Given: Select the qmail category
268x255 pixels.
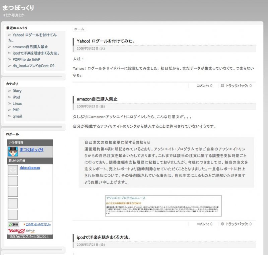Looking at the screenshot, I should coord(17,116).
